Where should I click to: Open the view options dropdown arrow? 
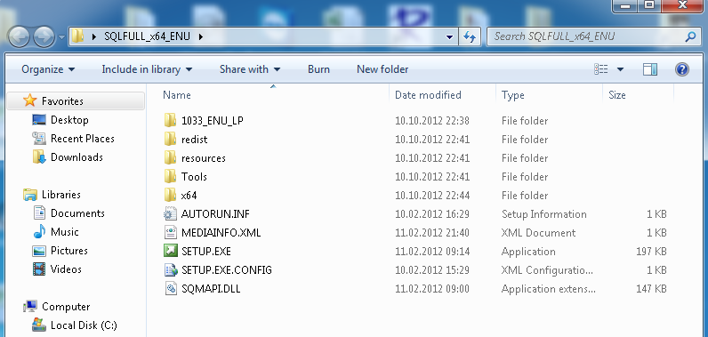point(621,69)
